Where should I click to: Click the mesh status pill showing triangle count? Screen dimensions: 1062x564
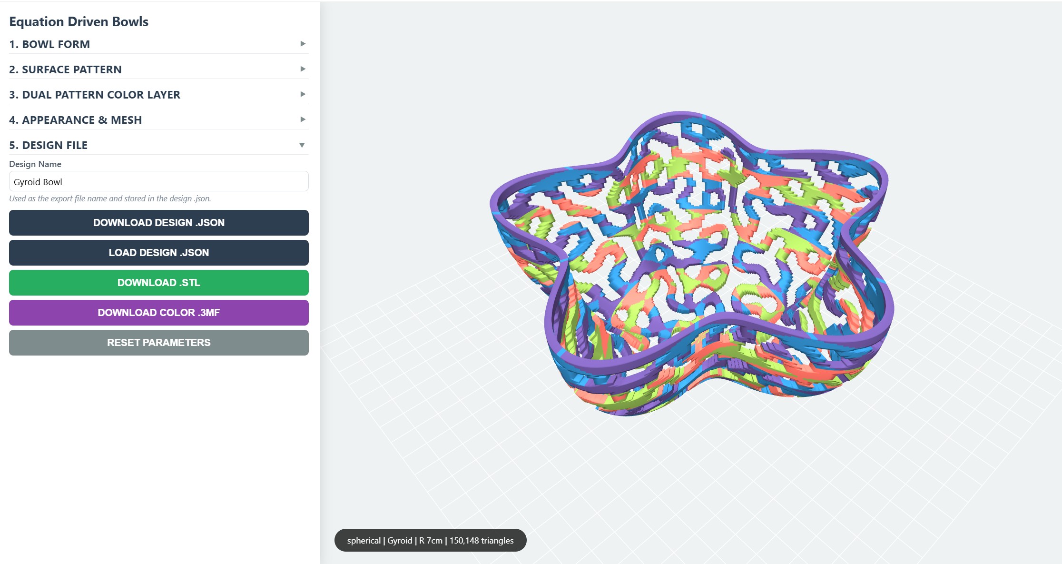coord(431,540)
